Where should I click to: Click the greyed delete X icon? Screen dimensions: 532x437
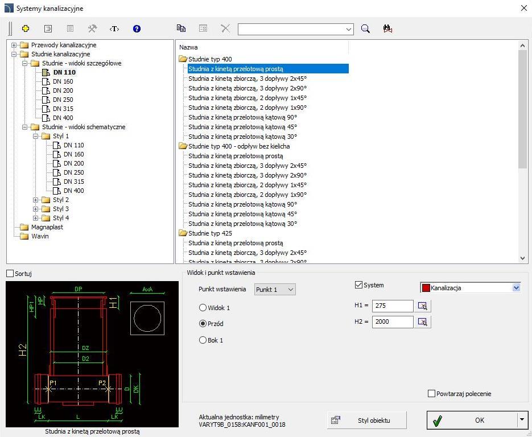point(225,28)
